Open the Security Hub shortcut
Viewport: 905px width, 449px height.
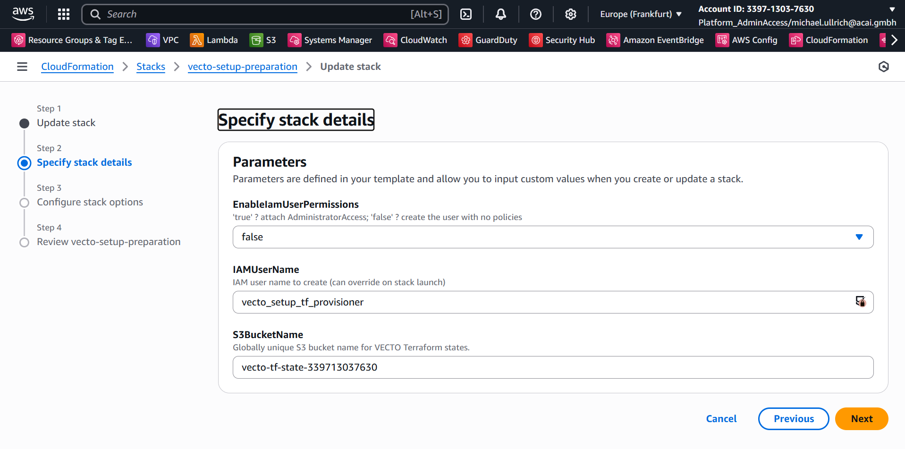(562, 40)
